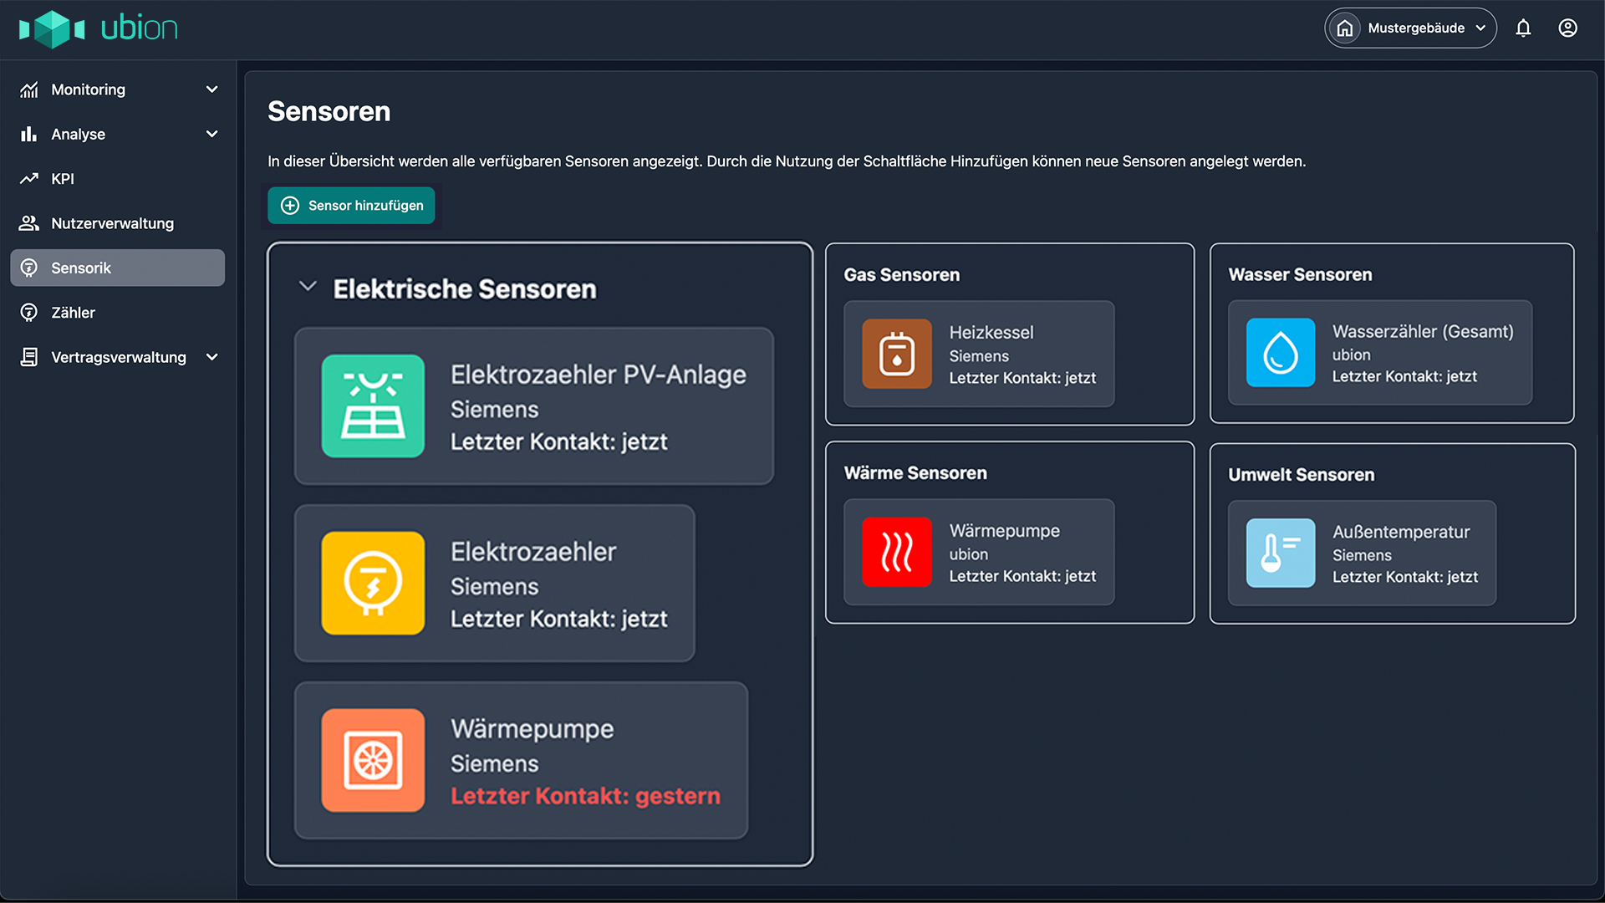Open Nutzerverwaltung from the sidebar
The image size is (1605, 903).
[x=112, y=223]
